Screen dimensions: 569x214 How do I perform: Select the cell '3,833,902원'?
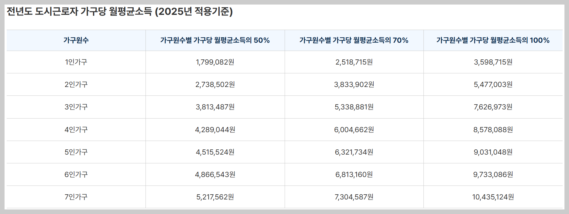click(x=354, y=85)
